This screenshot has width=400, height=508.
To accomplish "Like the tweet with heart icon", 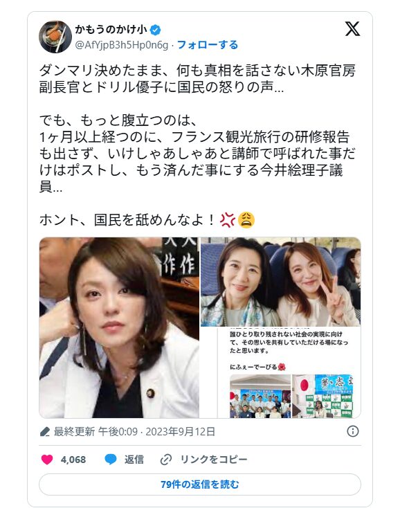I will coord(47,460).
